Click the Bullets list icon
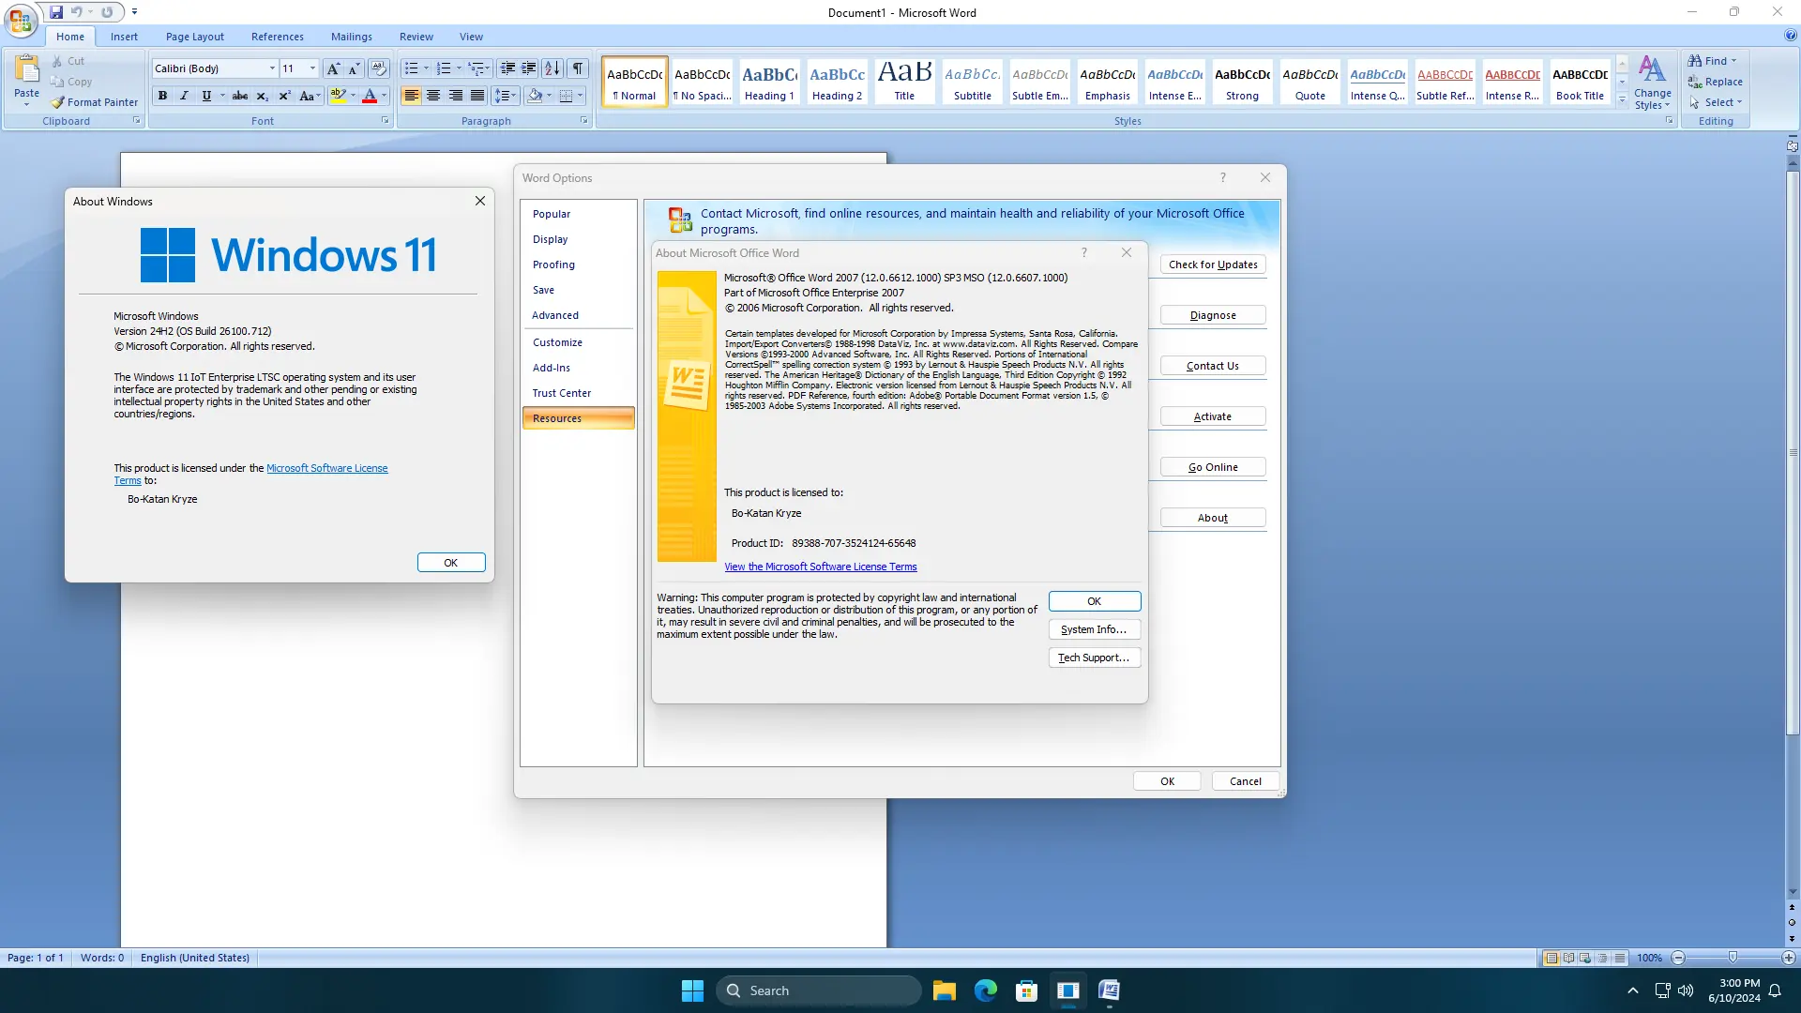 411,68
